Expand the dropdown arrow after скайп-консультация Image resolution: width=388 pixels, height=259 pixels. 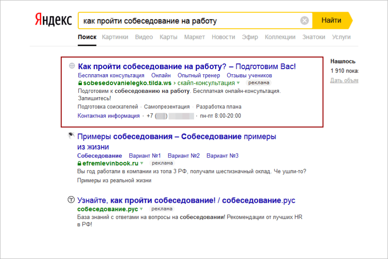click(x=238, y=82)
